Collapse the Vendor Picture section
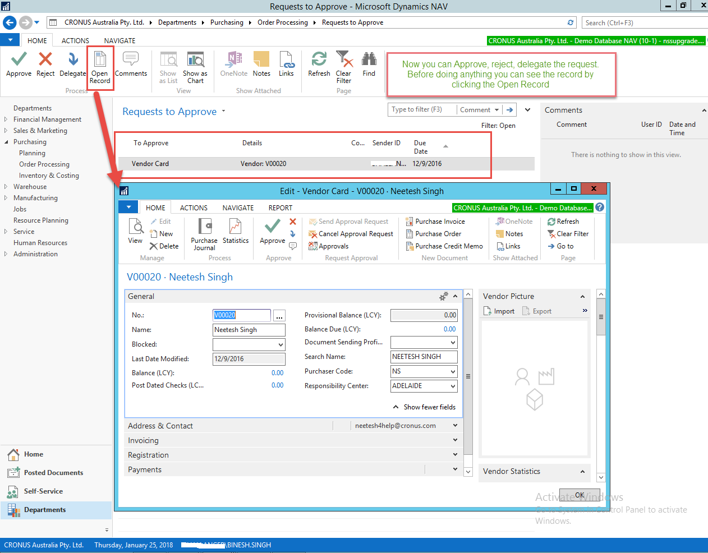 pos(582,296)
